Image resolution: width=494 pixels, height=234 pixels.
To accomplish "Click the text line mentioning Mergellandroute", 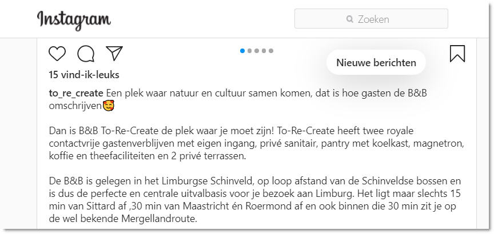I will [123, 219].
